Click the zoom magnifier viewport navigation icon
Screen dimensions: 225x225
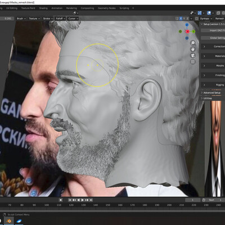pos(193,43)
